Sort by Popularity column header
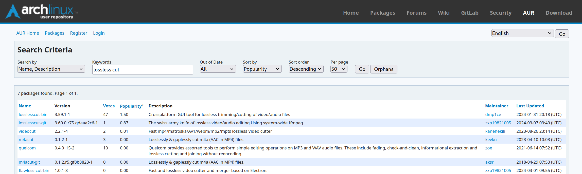 [x=131, y=106]
